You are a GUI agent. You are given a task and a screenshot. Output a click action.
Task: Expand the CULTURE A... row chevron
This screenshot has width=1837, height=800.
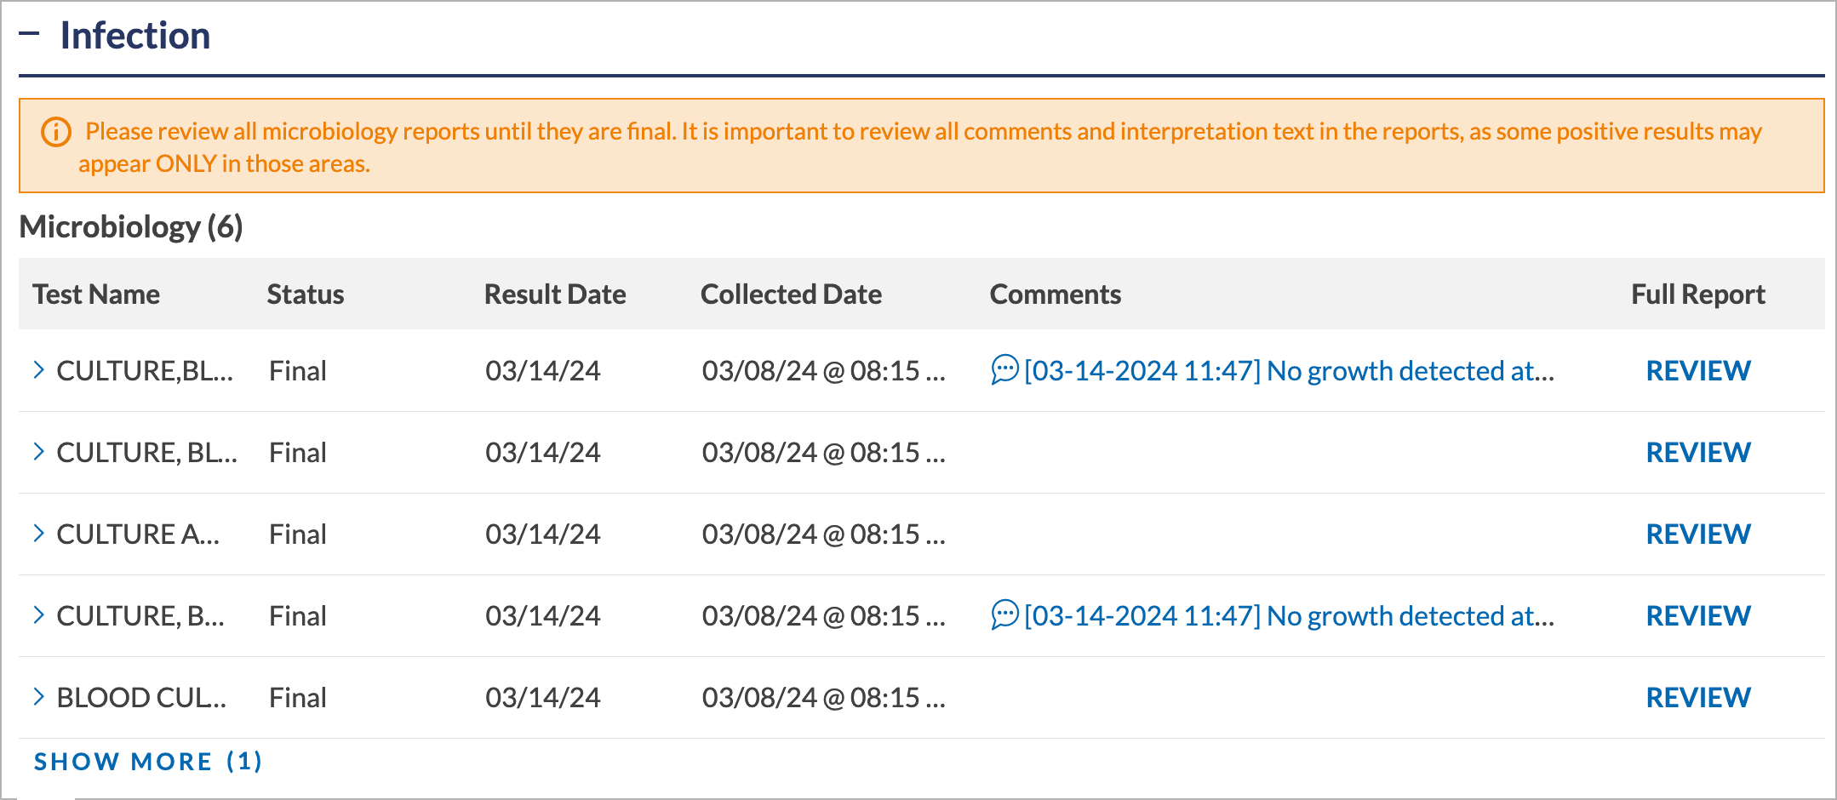38,534
